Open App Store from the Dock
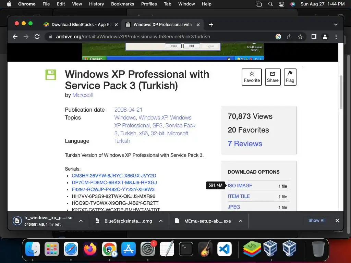351x263 pixels. pos(129,249)
